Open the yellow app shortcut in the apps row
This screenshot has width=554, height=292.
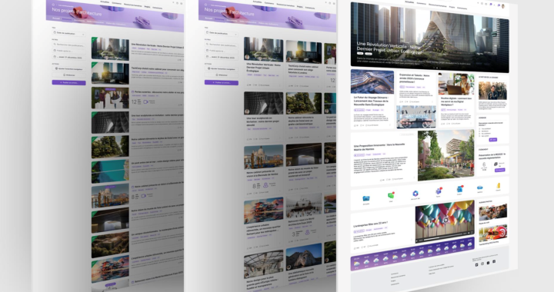(498, 185)
